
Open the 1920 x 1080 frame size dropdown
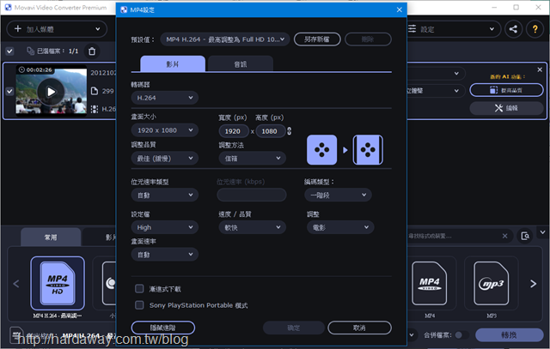164,130
